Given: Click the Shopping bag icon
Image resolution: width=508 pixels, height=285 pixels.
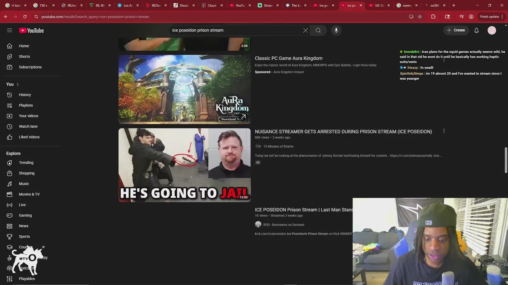Looking at the screenshot, I should tap(10, 173).
